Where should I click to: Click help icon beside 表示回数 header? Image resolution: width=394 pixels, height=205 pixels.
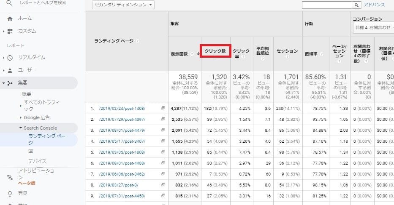192,54
